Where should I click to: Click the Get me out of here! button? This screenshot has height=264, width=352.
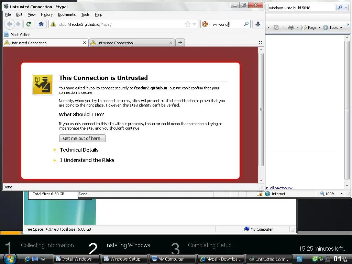82,138
